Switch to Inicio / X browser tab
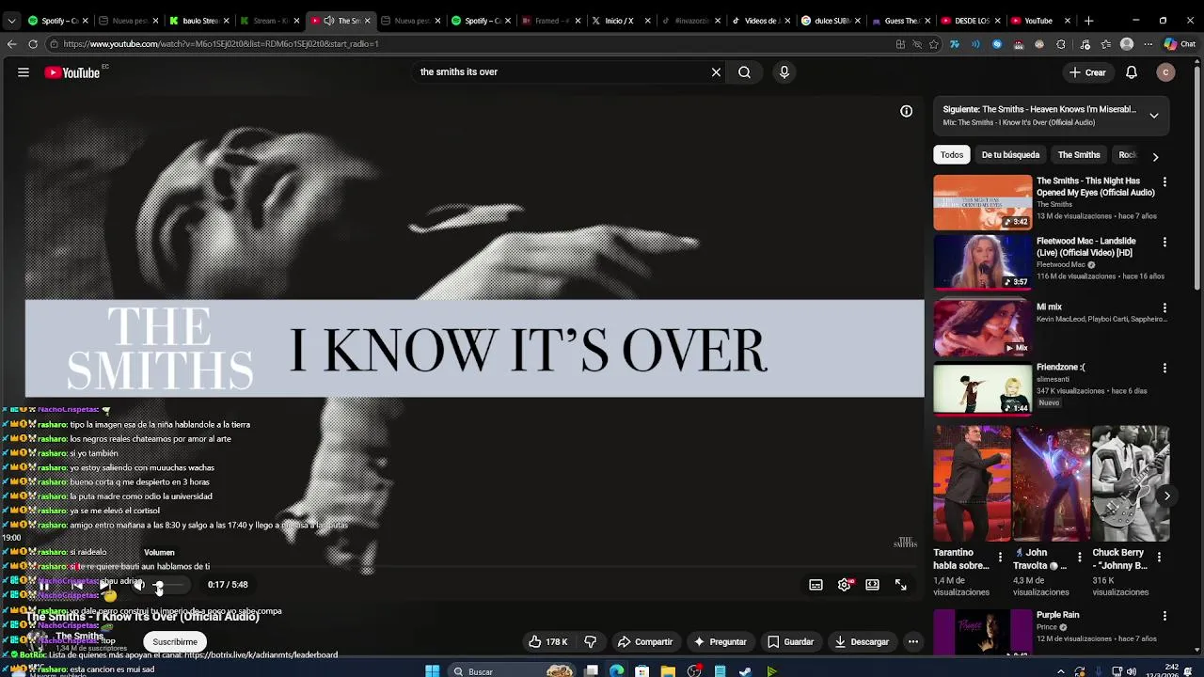This screenshot has height=677, width=1204. [x=619, y=21]
